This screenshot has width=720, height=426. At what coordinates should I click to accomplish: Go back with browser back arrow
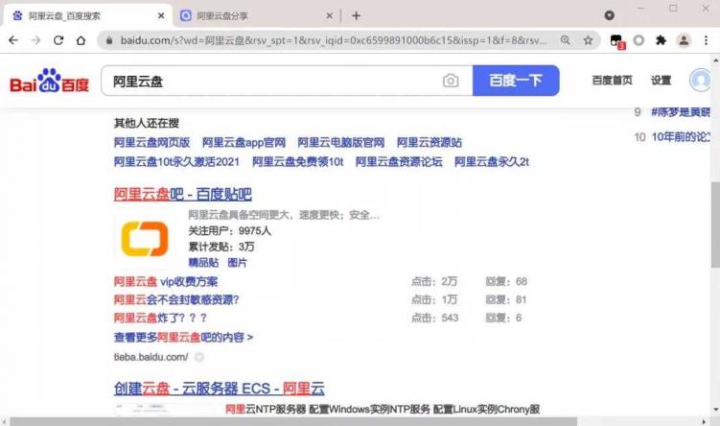[13, 40]
